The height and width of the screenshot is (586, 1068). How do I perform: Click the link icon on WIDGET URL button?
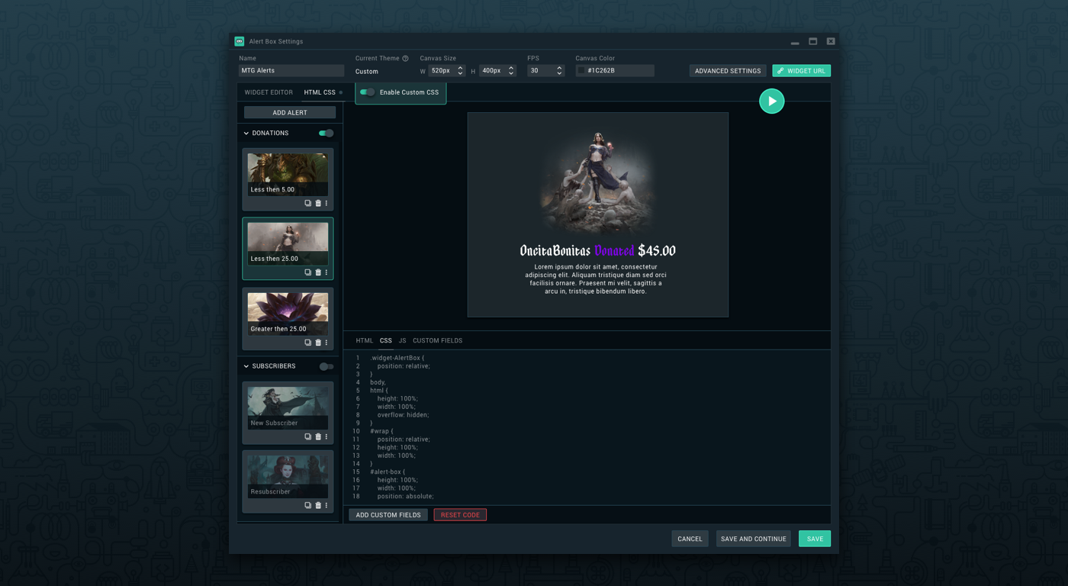pos(781,70)
